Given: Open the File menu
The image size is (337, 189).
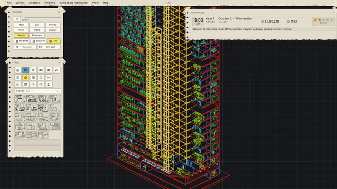Looking at the screenshot, I should [x=9, y=3].
